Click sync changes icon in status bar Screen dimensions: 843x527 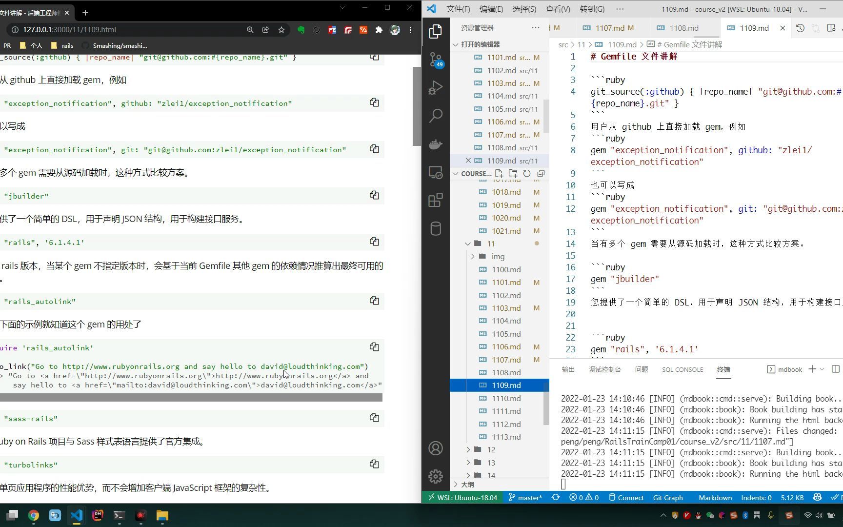click(x=555, y=498)
